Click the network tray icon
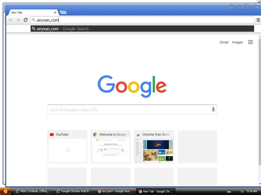This screenshot has width=261, height=195. pos(242,191)
